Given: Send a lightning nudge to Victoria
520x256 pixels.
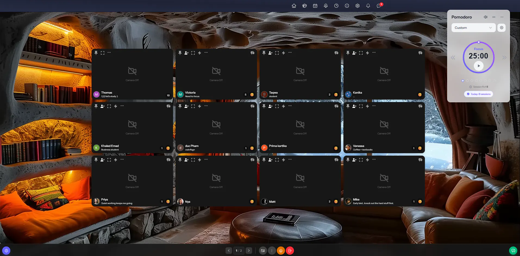Looking at the screenshot, I should 199,53.
